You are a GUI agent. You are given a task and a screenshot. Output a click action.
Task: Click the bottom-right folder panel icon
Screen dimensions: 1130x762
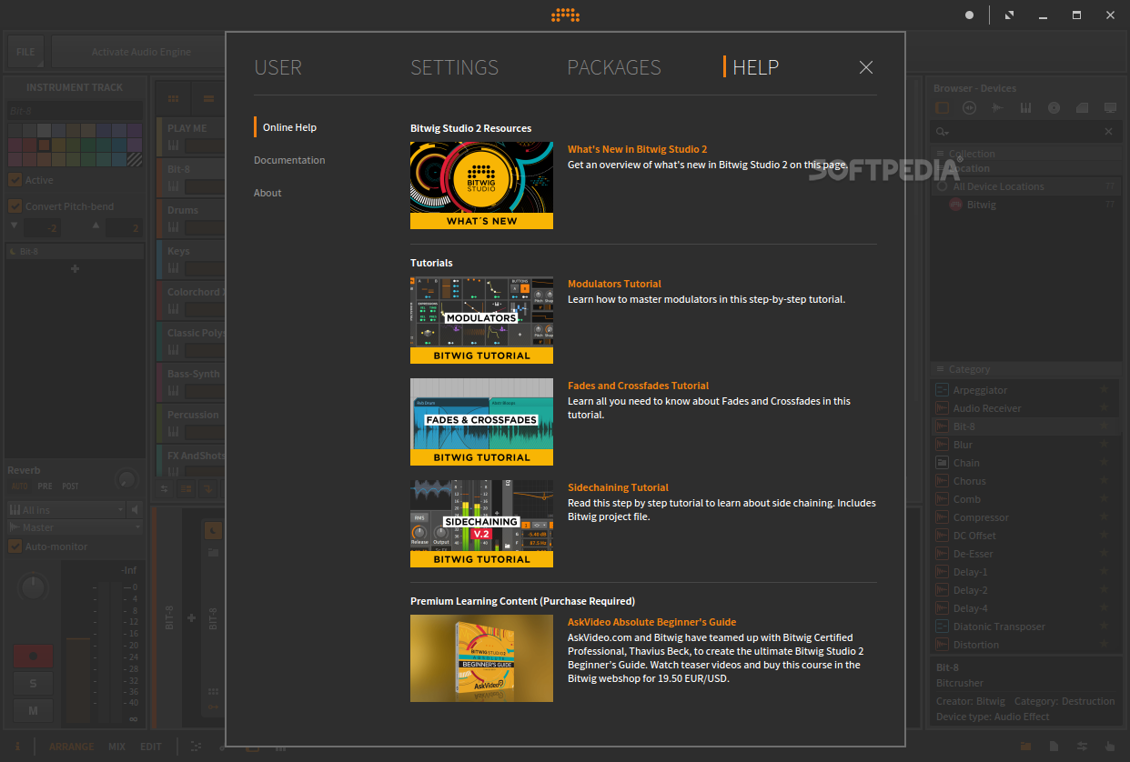1025,747
